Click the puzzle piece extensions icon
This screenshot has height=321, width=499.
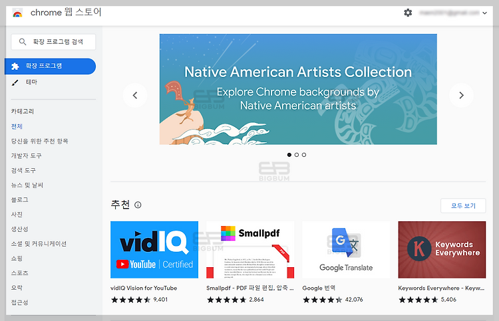(15, 66)
